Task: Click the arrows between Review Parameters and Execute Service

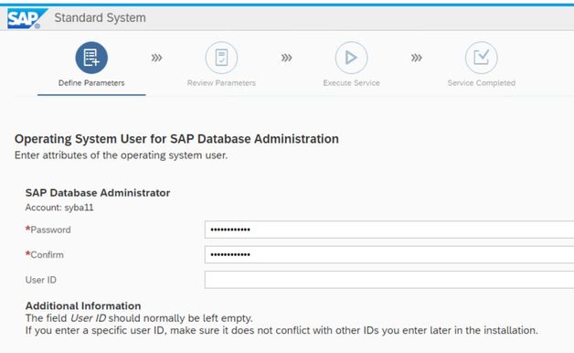Action: (x=286, y=58)
